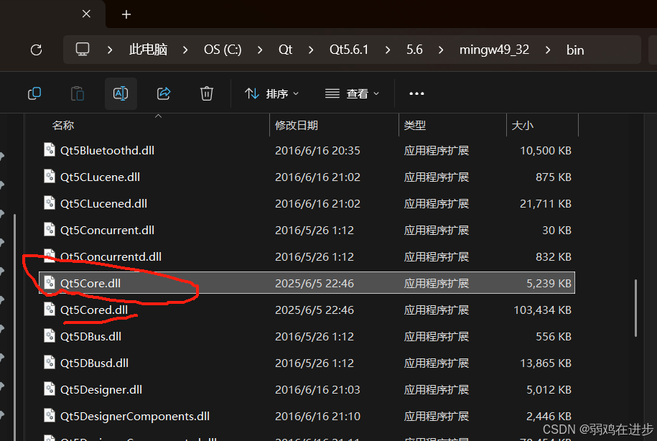Select file Qt5Designer.dll
This screenshot has width=657, height=441.
point(307,389)
